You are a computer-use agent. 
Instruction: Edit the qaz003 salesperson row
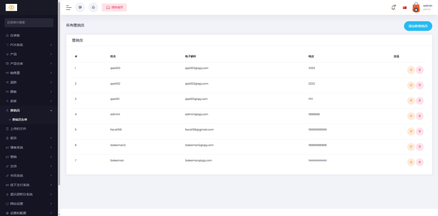point(411,70)
